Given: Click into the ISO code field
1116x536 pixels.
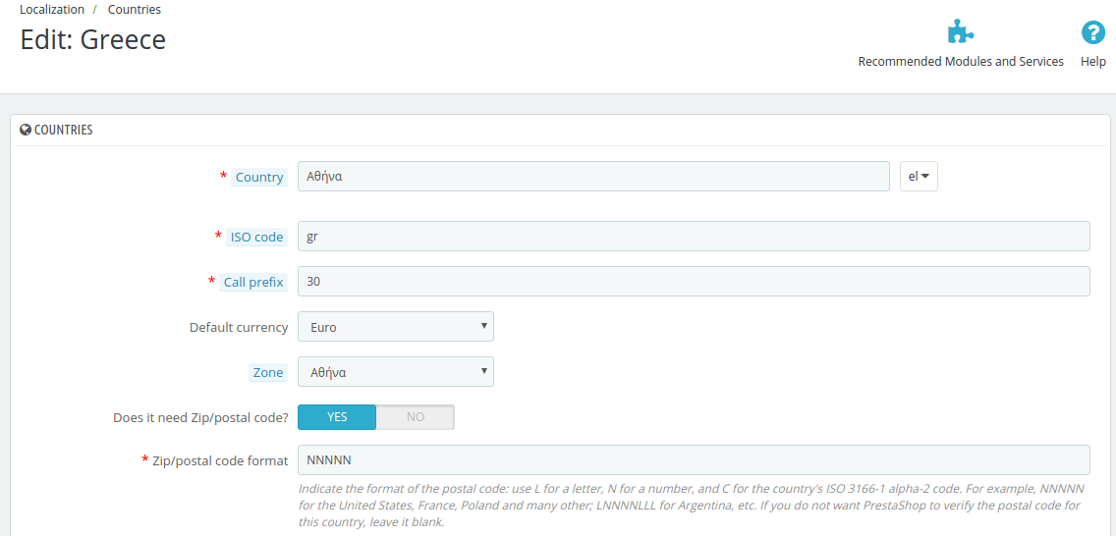Looking at the screenshot, I should point(694,236).
